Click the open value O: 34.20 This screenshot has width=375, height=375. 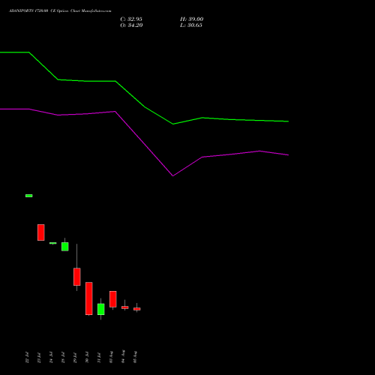pos(131,25)
